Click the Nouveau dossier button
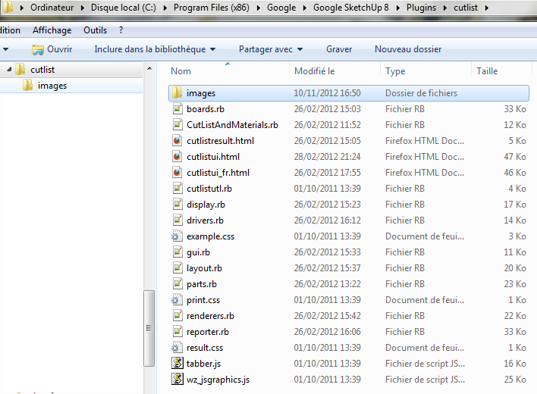 point(408,49)
